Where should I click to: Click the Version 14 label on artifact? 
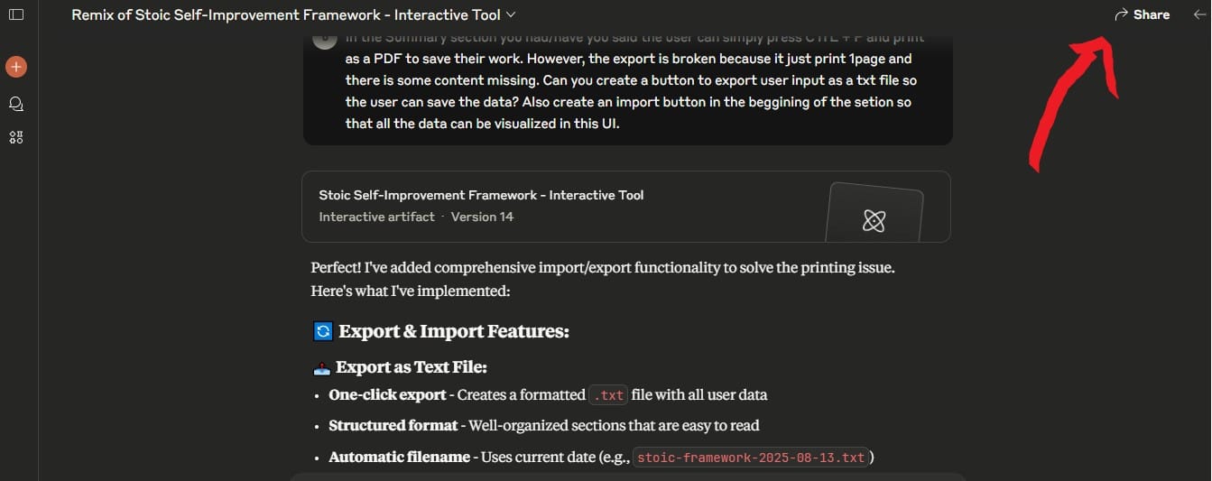482,217
